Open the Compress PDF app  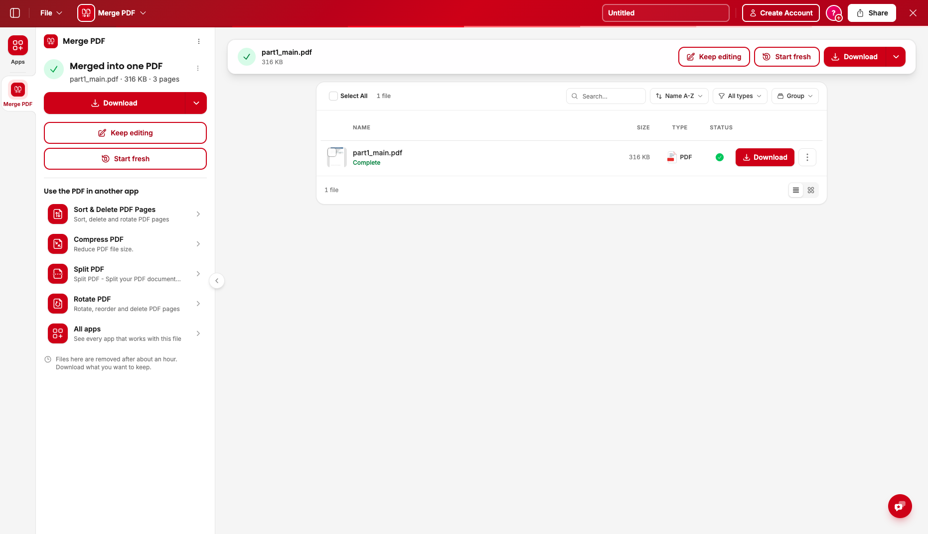[x=125, y=244]
